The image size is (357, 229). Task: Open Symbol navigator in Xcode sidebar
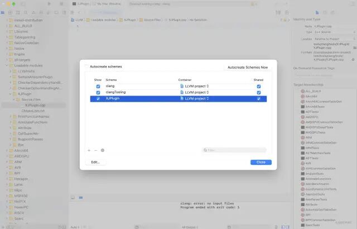coord(18,12)
